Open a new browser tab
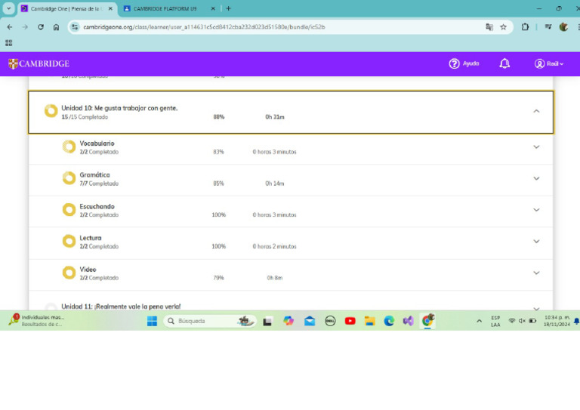Screen dimensions: 580x410 pos(229,8)
